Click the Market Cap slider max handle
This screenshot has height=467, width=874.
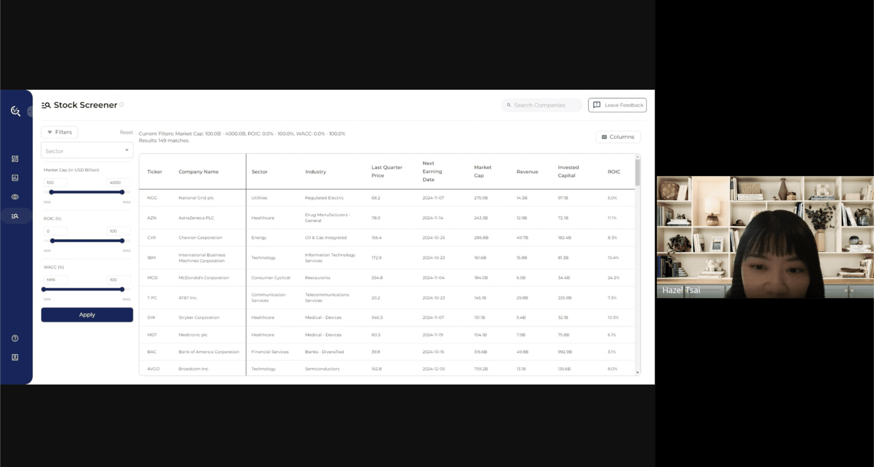pos(122,192)
